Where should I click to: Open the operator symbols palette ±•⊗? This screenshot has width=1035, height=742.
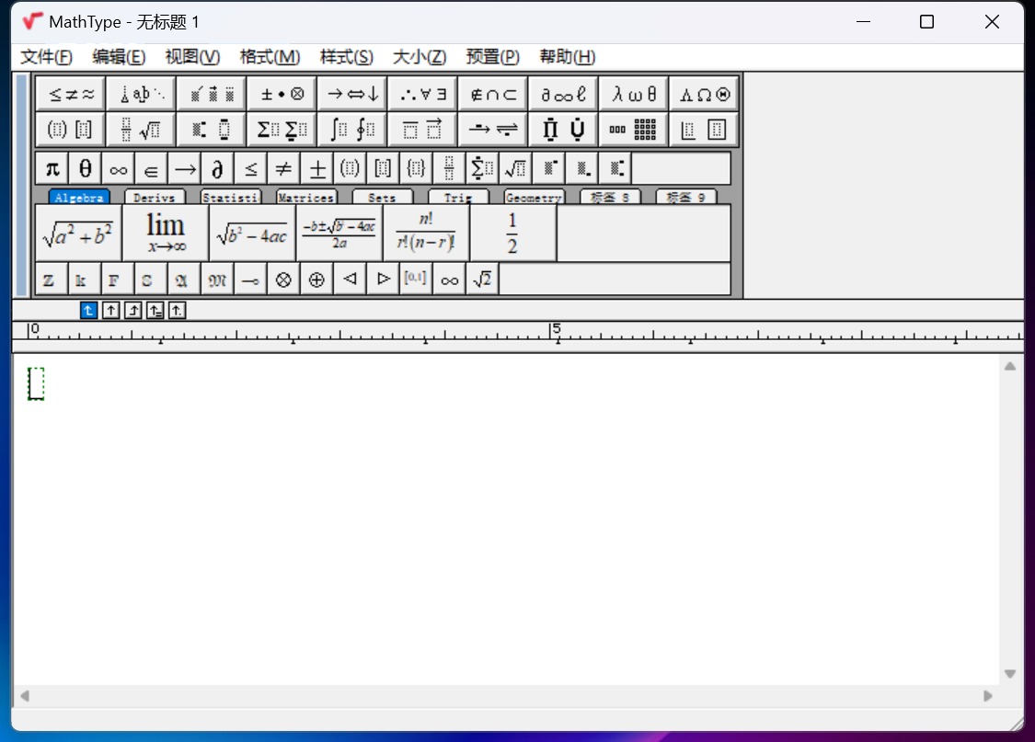[282, 95]
